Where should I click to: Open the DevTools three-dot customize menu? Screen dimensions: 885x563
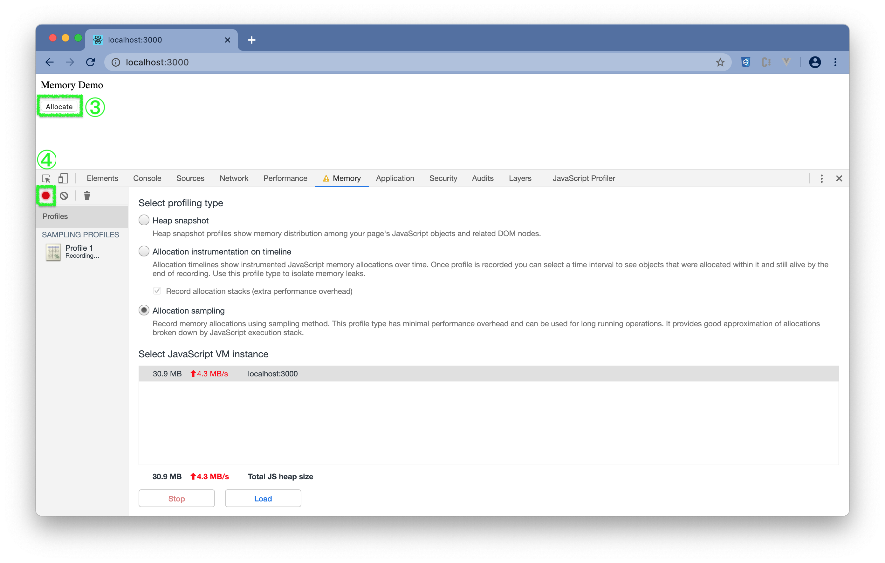click(821, 178)
